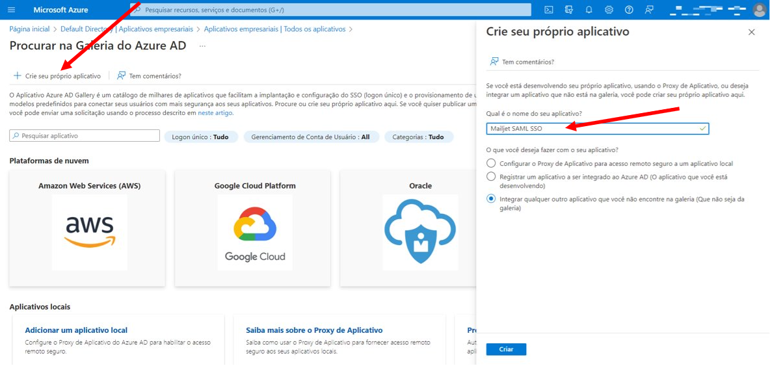The width and height of the screenshot is (770, 366).
Task: Open the hamburger portal menu
Action: (12, 10)
